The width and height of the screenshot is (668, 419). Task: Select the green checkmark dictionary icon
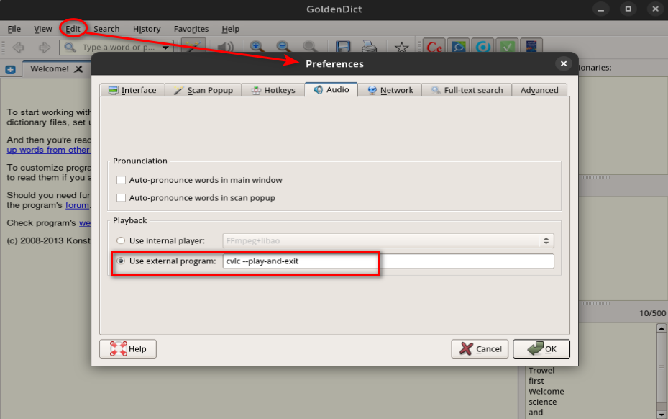coord(507,46)
